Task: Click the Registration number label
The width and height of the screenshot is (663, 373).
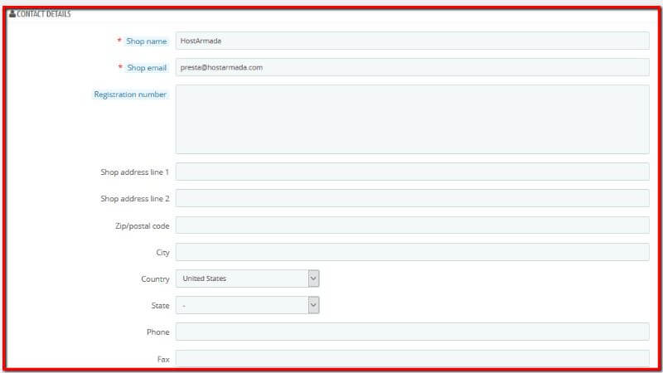Action: (130, 94)
